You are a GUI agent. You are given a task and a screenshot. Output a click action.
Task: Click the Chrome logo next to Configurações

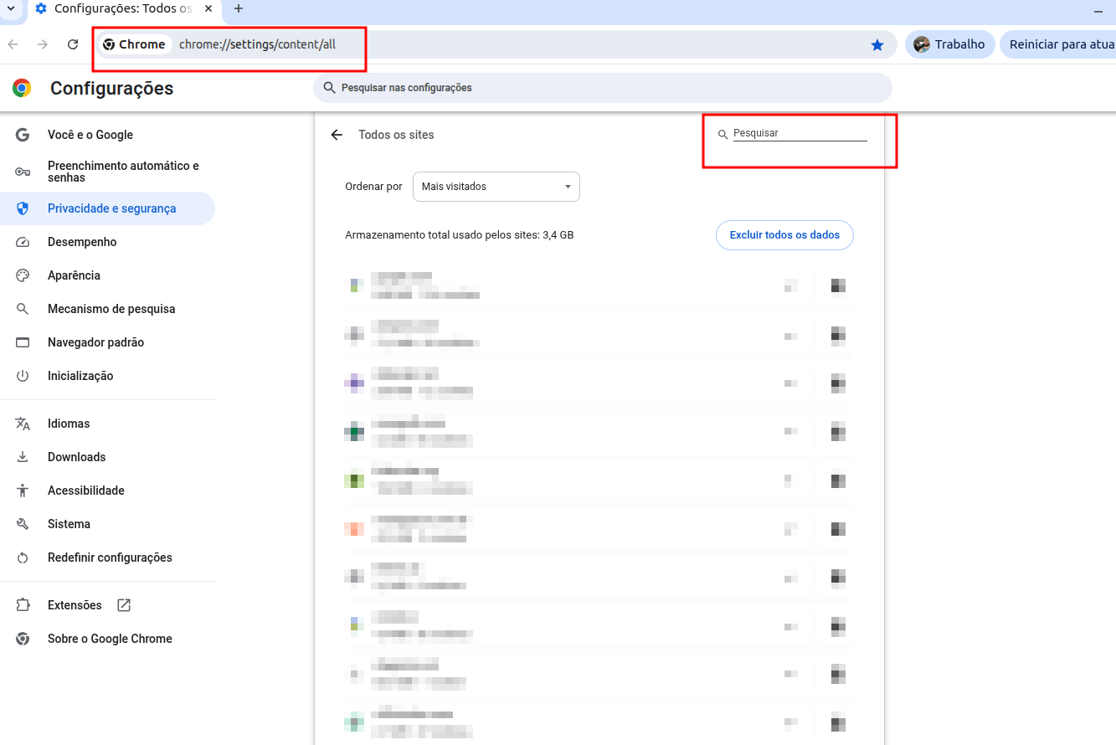(22, 88)
